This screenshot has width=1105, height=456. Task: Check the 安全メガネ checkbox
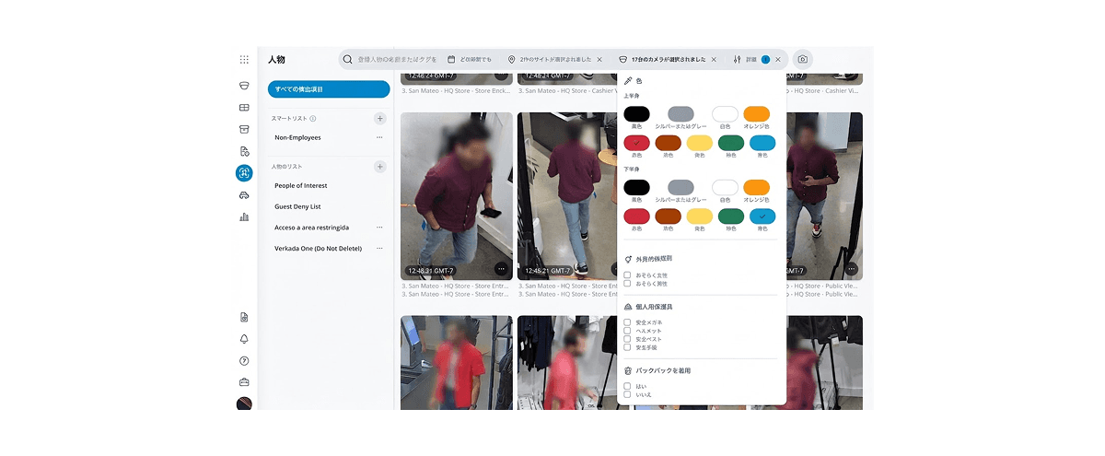tap(627, 322)
